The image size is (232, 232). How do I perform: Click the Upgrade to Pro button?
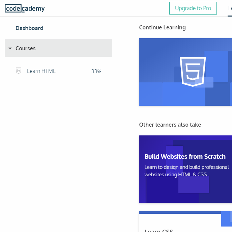(x=193, y=8)
